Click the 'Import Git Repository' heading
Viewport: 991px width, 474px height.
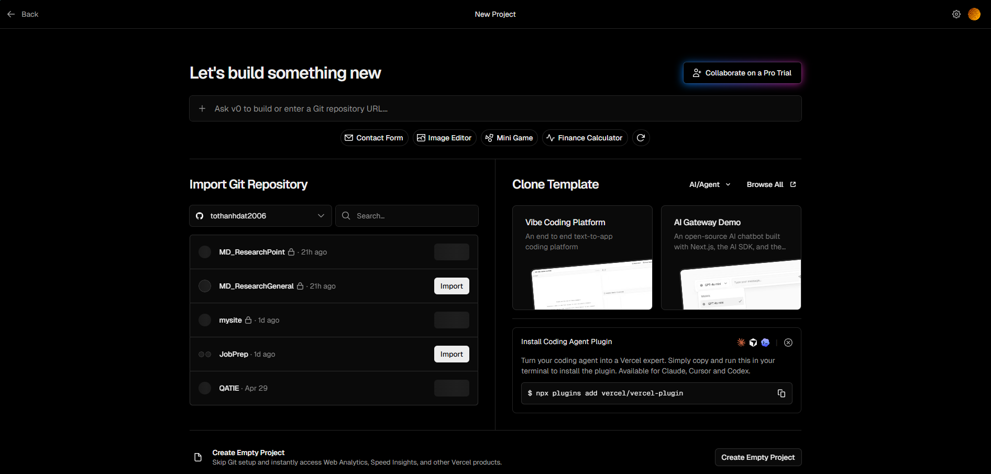[248, 184]
